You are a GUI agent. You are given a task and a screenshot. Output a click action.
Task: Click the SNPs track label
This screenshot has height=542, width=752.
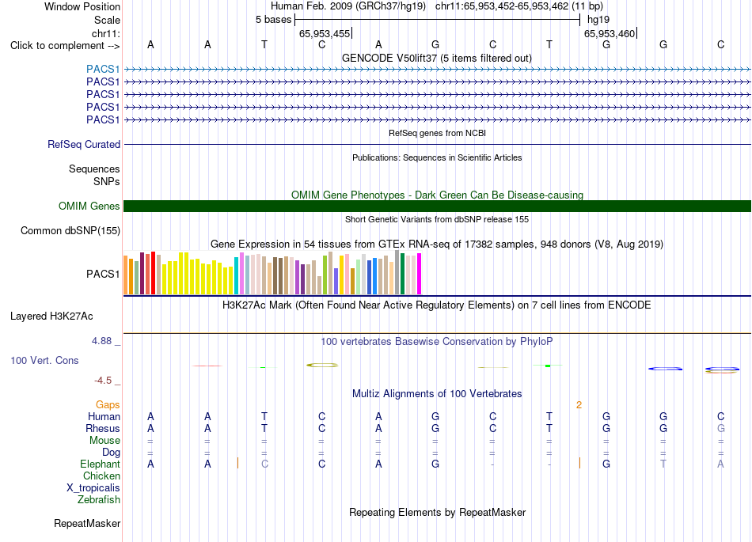[x=107, y=182]
